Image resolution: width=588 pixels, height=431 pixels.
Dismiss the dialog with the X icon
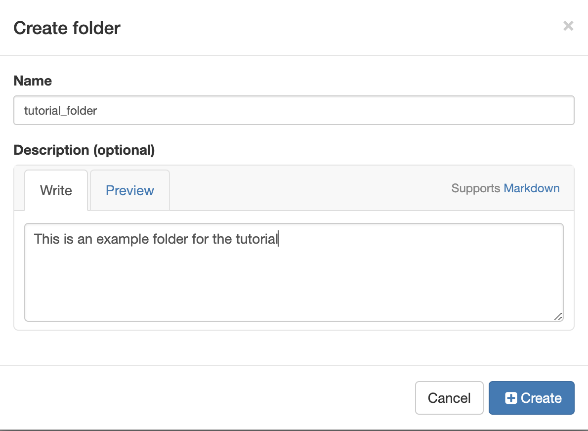[x=568, y=26]
